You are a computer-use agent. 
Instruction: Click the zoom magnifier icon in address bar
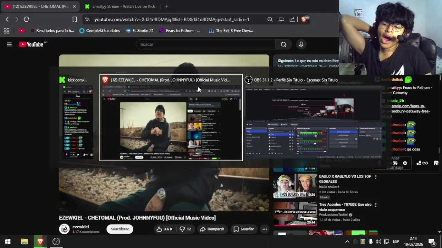click(270, 19)
